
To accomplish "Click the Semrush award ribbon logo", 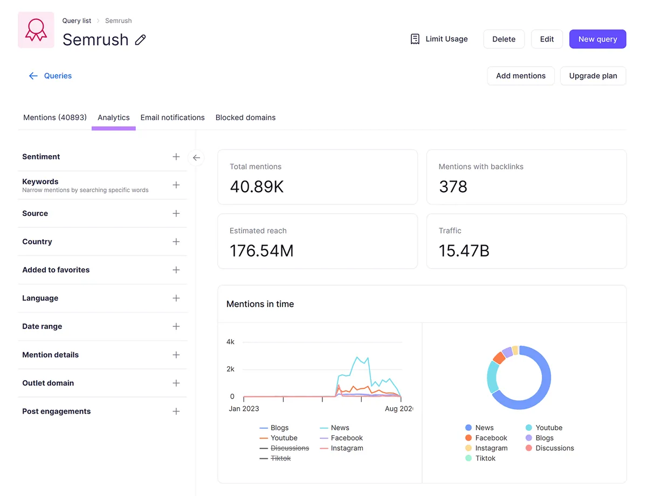I will click(x=36, y=30).
